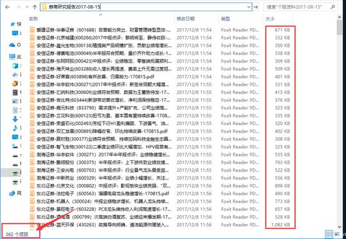Select file name containing (300375)

(103, 162)
